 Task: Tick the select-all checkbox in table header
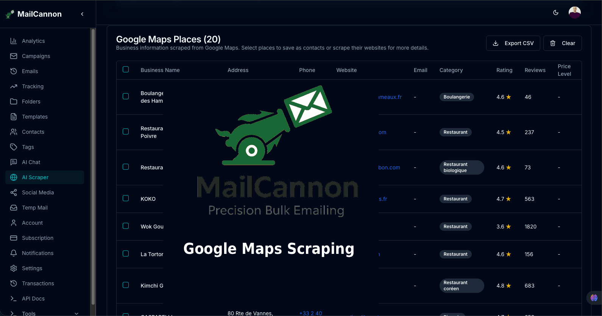pos(126,69)
